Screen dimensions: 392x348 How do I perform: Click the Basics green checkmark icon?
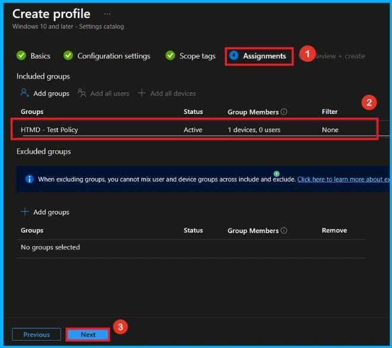coord(21,55)
